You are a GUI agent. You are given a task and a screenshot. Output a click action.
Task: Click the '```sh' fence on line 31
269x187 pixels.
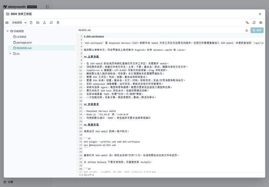87,138
